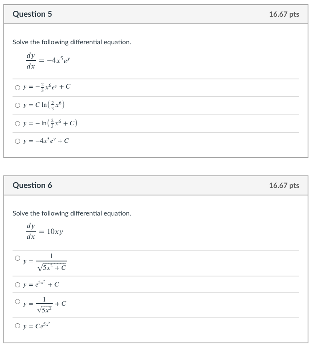This screenshot has height=355, width=326.
Task: Select answer y = C ln(2/3 x⁶)
Action: pyautogui.click(x=17, y=105)
